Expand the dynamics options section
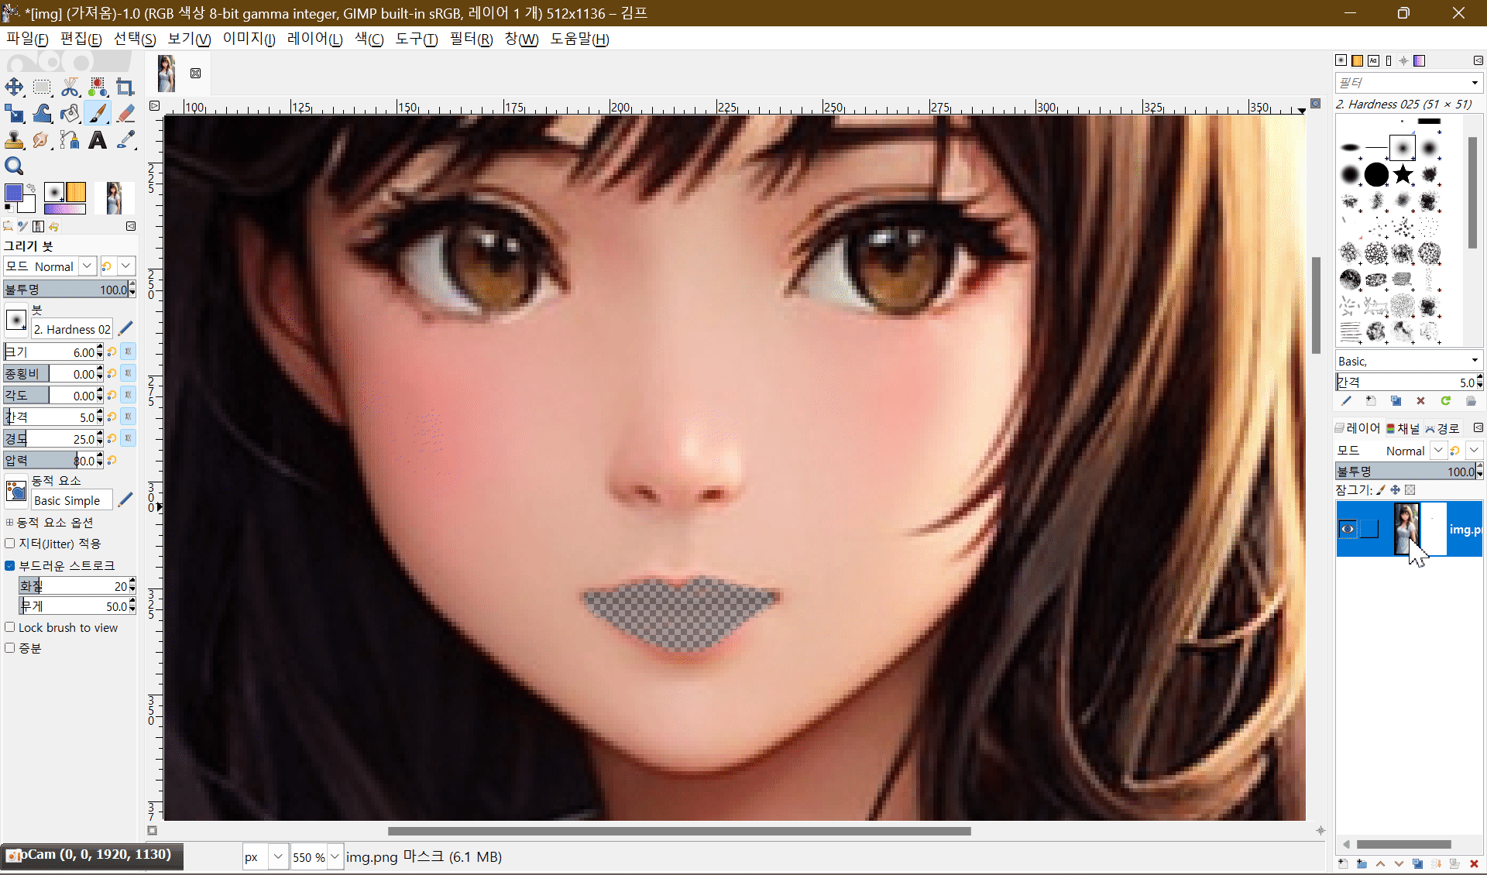This screenshot has width=1487, height=875. (x=9, y=523)
